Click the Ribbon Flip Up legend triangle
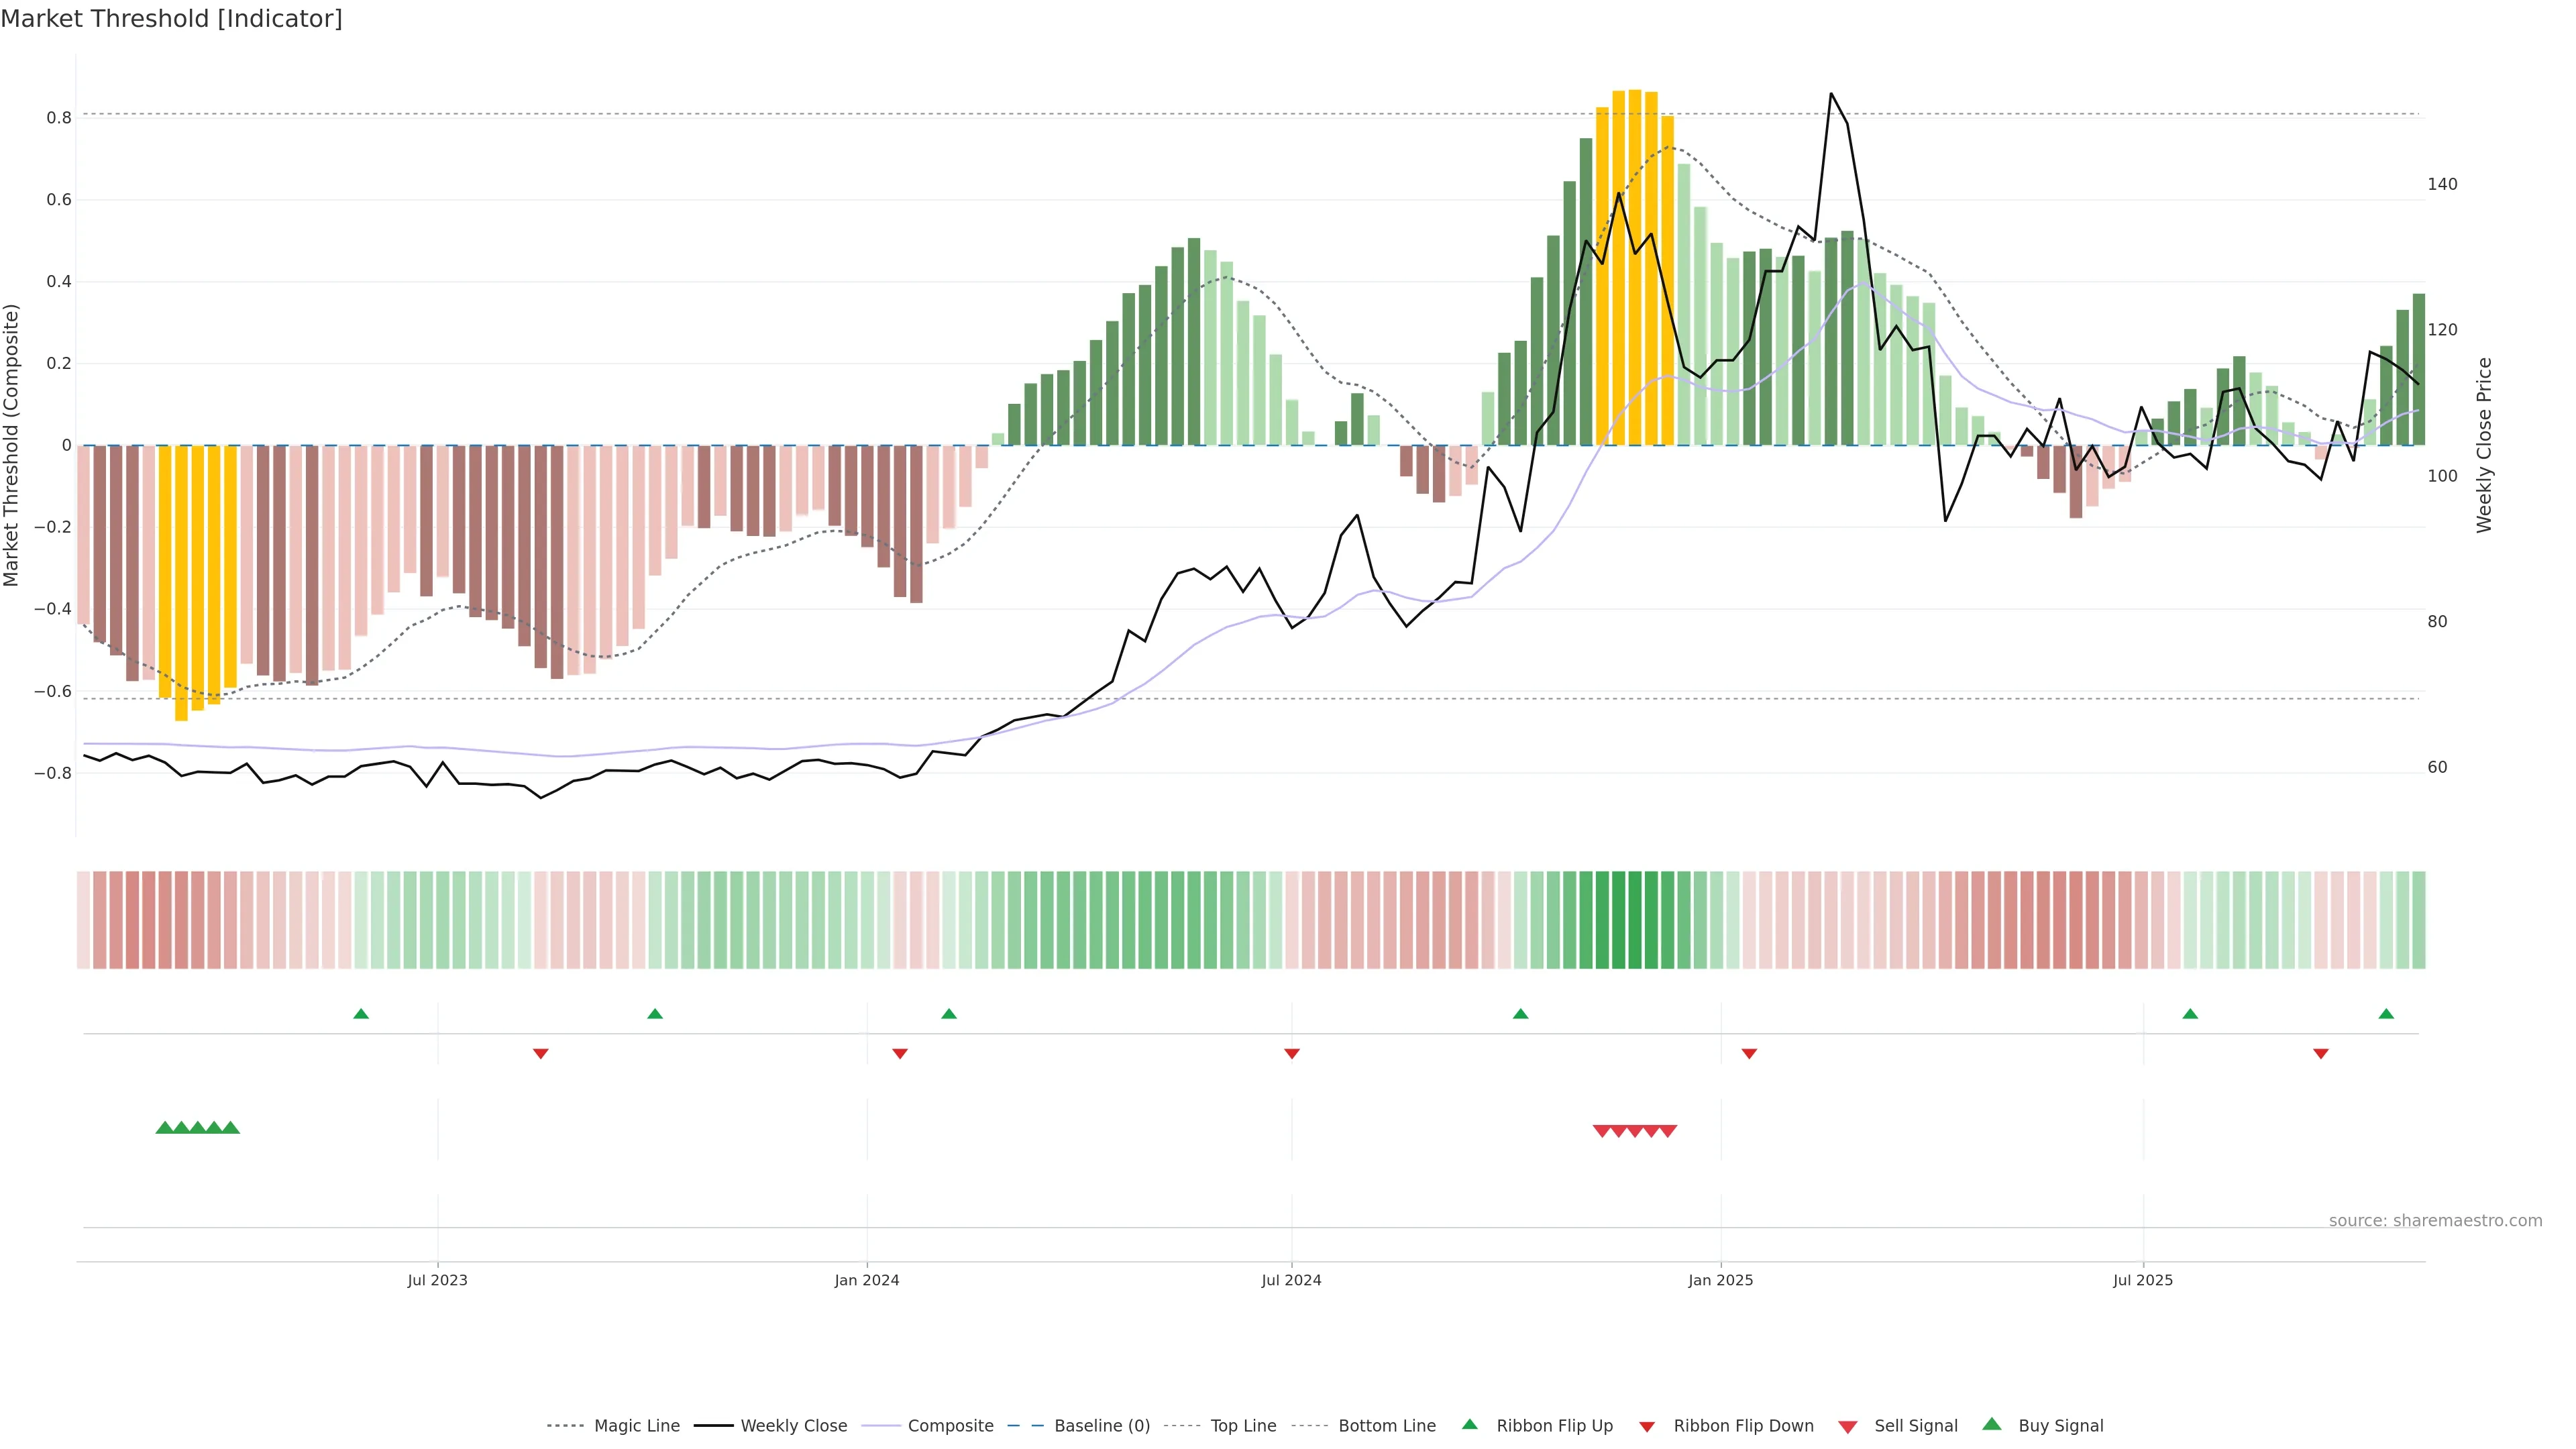Screen dimensions: 2576x1449 1469,1424
